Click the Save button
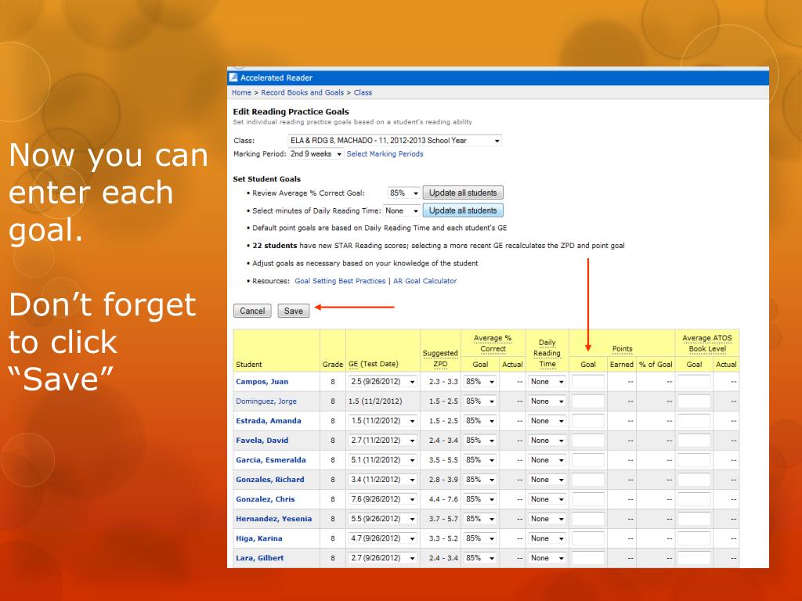Image resolution: width=802 pixels, height=601 pixels. [x=294, y=311]
